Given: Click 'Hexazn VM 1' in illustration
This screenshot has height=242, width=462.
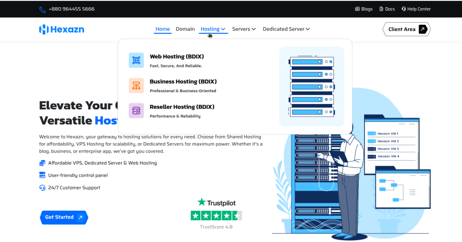Looking at the screenshot, I should (388, 134).
